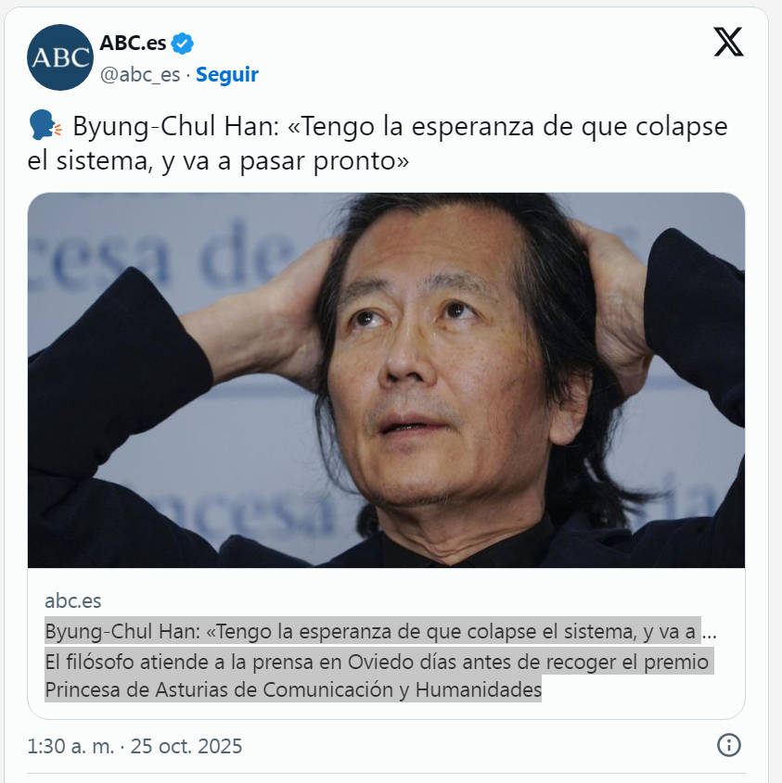Open the X logo link

(728, 42)
